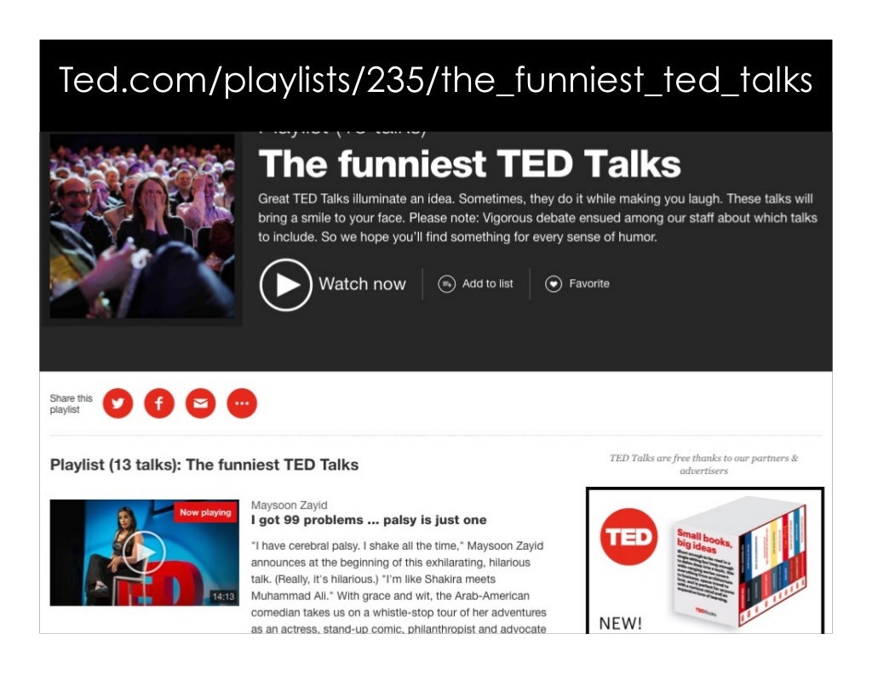Share playlist on Facebook
Viewport: 872px width, 674px height.
pyautogui.click(x=159, y=403)
